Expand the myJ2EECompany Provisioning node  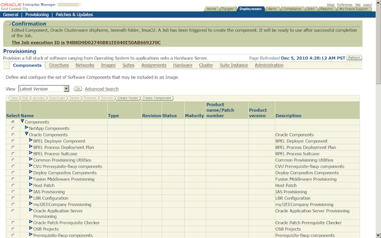pos(31,203)
